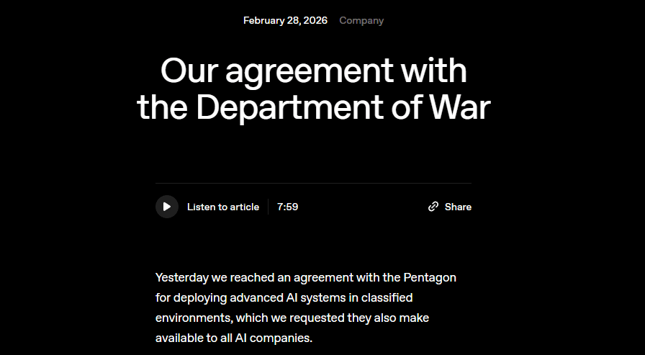The width and height of the screenshot is (645, 355).
Task: Click the chain-link Share icon
Action: (x=433, y=207)
